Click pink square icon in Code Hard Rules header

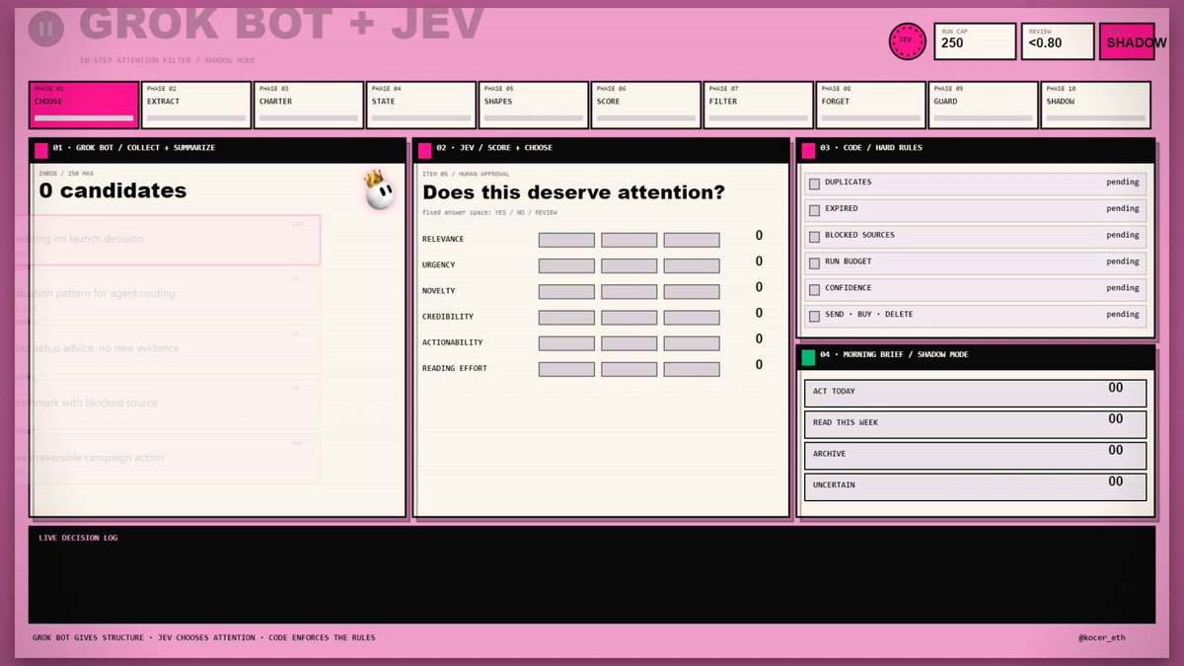(x=808, y=150)
